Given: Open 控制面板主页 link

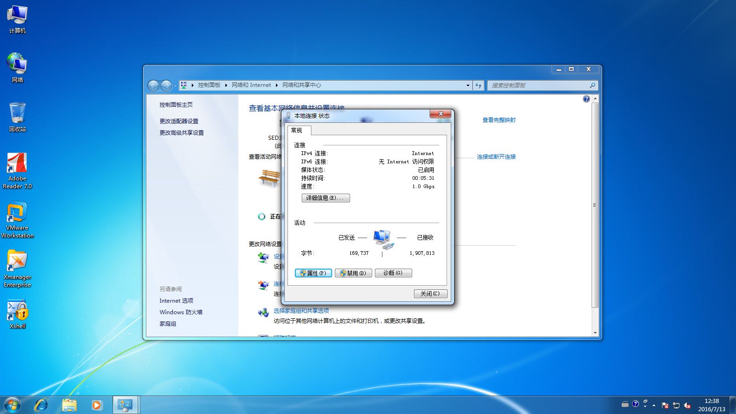Looking at the screenshot, I should tap(176, 105).
